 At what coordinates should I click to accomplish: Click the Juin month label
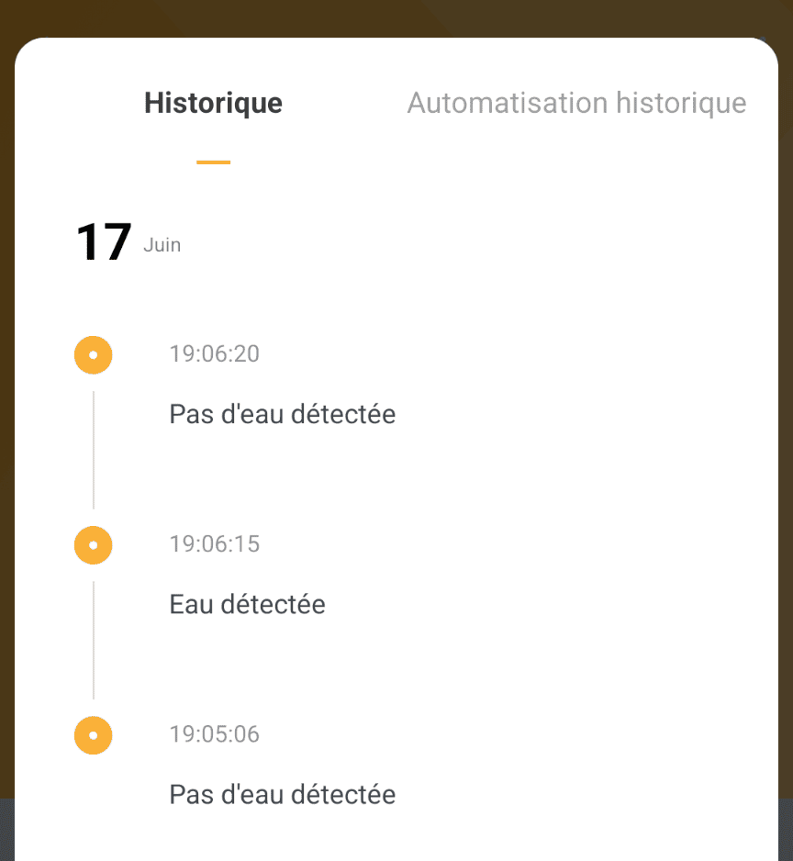point(162,245)
